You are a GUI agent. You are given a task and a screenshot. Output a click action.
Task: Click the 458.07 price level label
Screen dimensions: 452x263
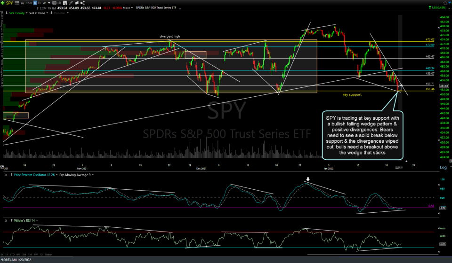pyautogui.click(x=430, y=74)
